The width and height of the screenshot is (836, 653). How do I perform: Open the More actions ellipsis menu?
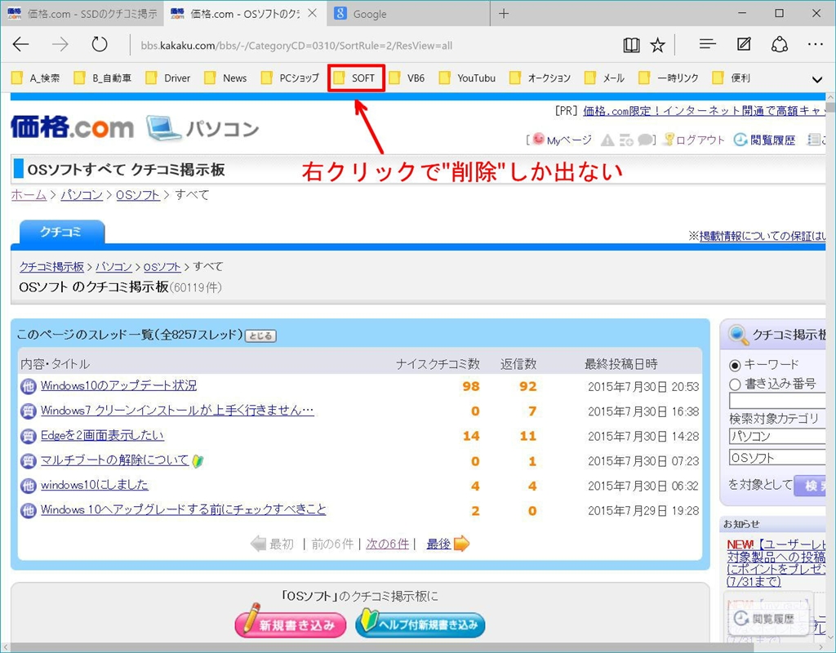[816, 44]
